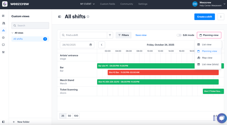Click the Find a shift search field
227x125 pixels.
click(83, 35)
